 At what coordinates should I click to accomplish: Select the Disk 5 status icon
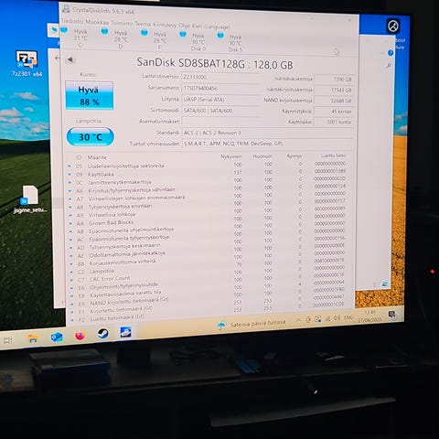(220, 36)
